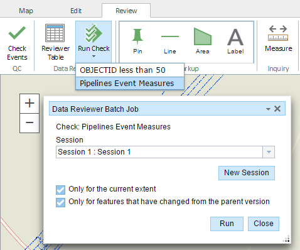Select the Line markup tool
The height and width of the screenshot is (250, 300).
[x=170, y=36]
